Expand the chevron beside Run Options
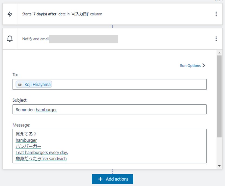 (x=204, y=66)
